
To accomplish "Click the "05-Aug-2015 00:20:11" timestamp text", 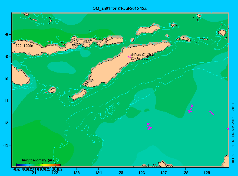I will tap(233, 120).
